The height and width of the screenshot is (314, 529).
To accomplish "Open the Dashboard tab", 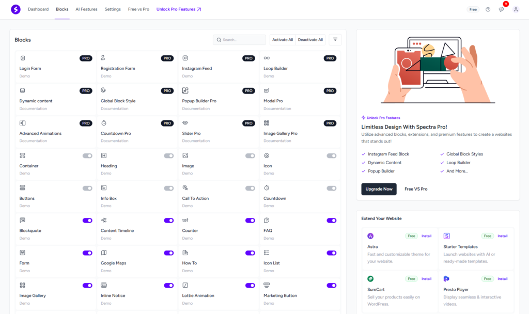I will tap(38, 9).
